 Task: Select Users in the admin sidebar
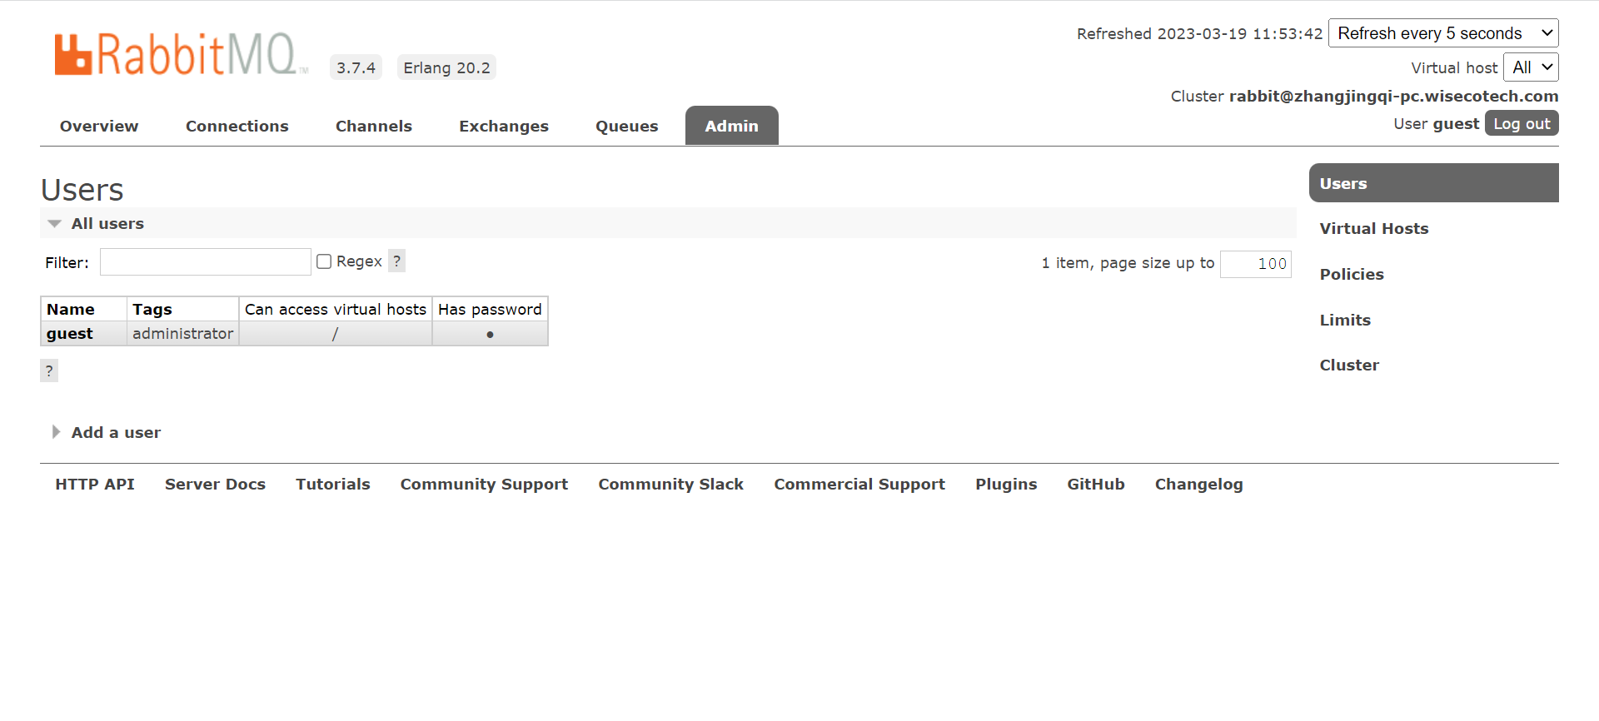click(x=1434, y=183)
